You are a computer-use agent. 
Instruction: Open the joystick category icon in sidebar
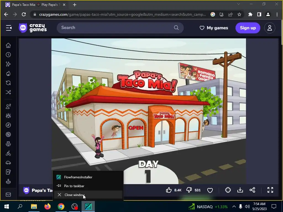[x=8, y=182]
